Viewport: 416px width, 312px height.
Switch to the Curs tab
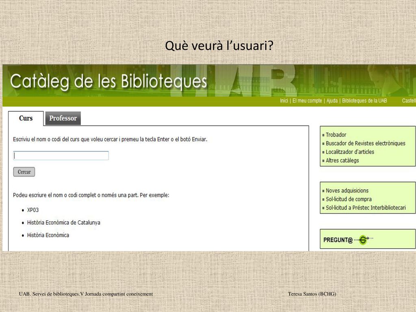coord(26,118)
